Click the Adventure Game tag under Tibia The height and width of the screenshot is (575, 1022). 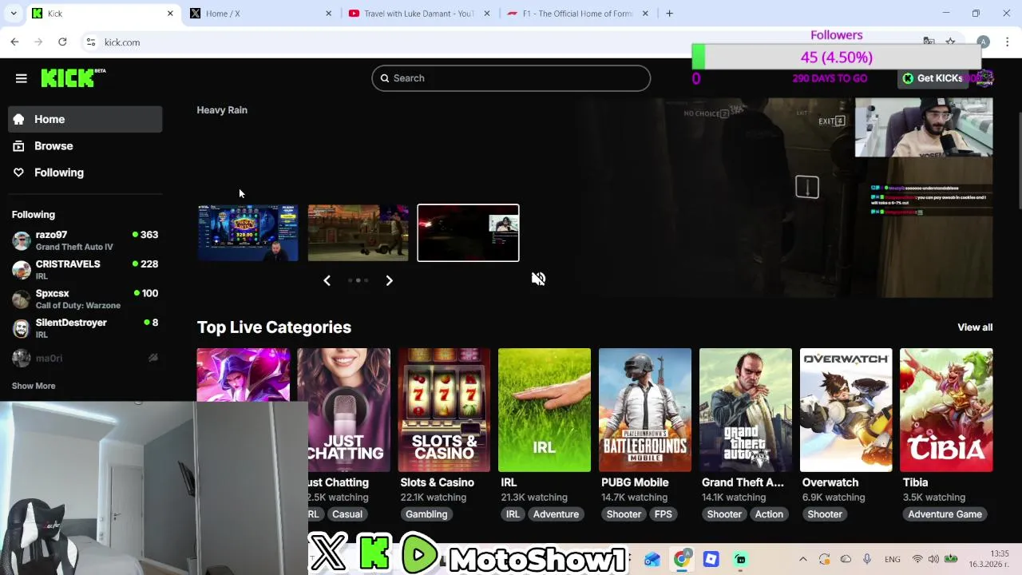(945, 514)
